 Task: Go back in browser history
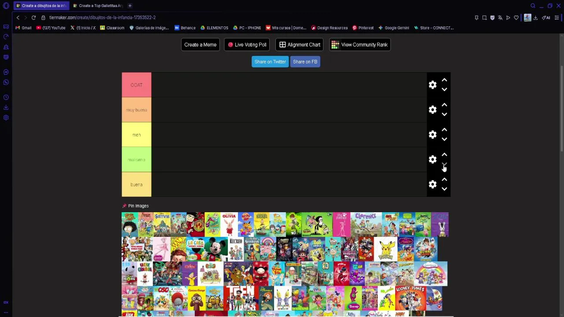[18, 18]
